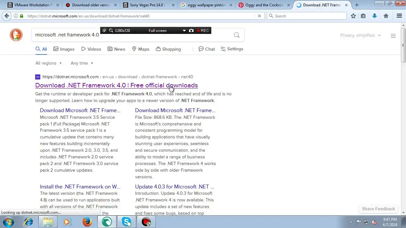Image resolution: width=406 pixels, height=228 pixels.
Task: Open the DuckDuckGo Chat option
Action: [206, 49]
